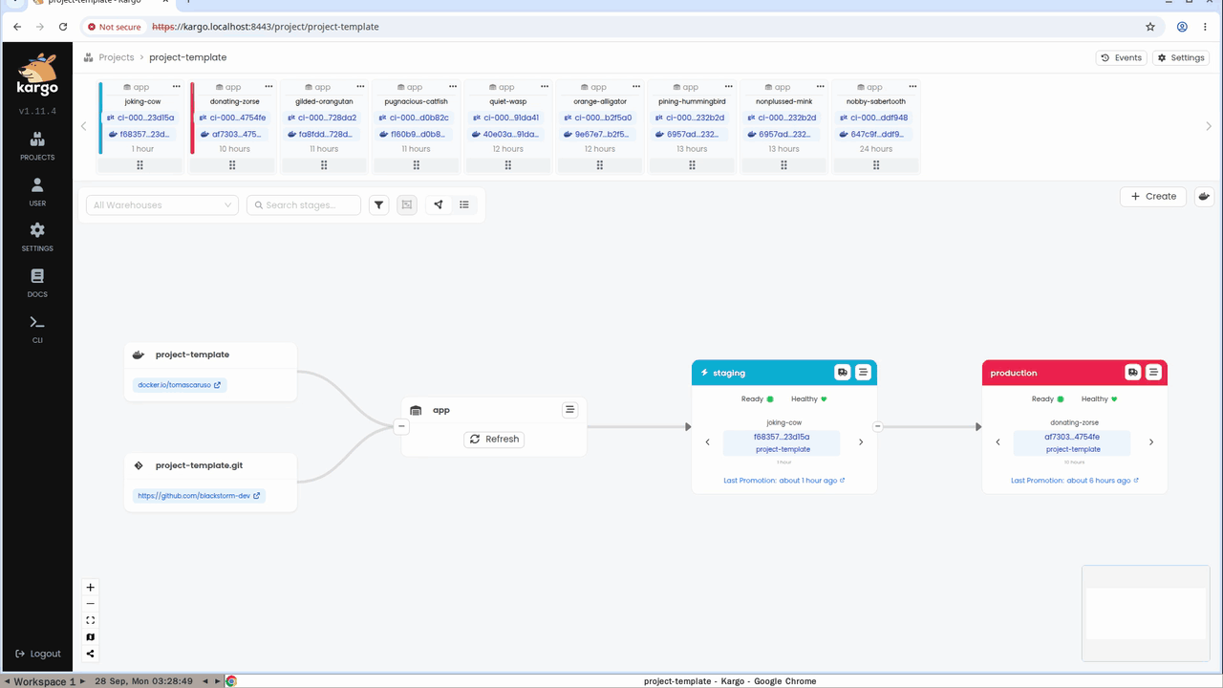
Task: Zoom out on the stage graph
Action: point(91,604)
